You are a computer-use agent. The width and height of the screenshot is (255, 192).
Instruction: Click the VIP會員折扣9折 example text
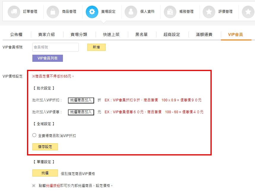[x=153, y=100]
